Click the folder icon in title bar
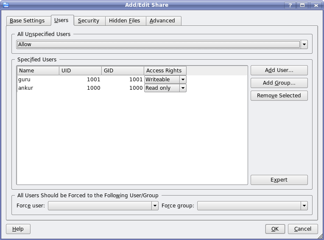The image size is (324, 240). pyautogui.click(x=5, y=5)
